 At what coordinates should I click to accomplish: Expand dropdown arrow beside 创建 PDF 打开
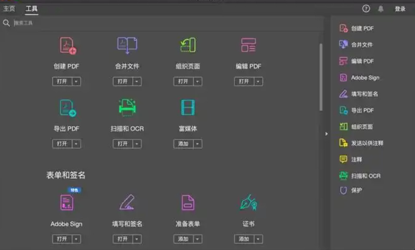[x=76, y=81]
